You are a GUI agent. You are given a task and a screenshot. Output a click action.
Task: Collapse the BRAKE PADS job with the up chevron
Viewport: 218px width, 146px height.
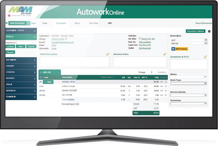click(x=41, y=82)
